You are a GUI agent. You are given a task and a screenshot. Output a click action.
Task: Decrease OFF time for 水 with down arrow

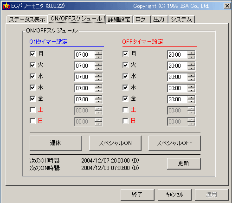191,79
